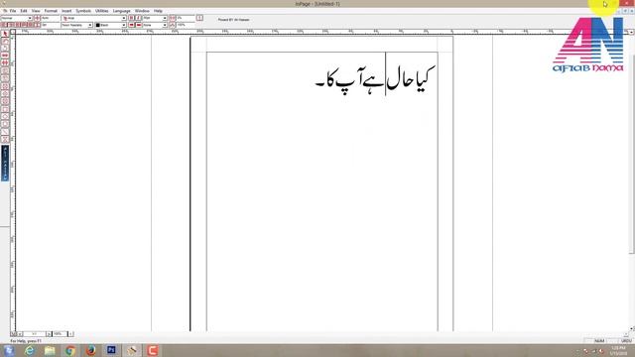Click the Bold B formatting button
The width and height of the screenshot is (635, 357).
[x=131, y=18]
